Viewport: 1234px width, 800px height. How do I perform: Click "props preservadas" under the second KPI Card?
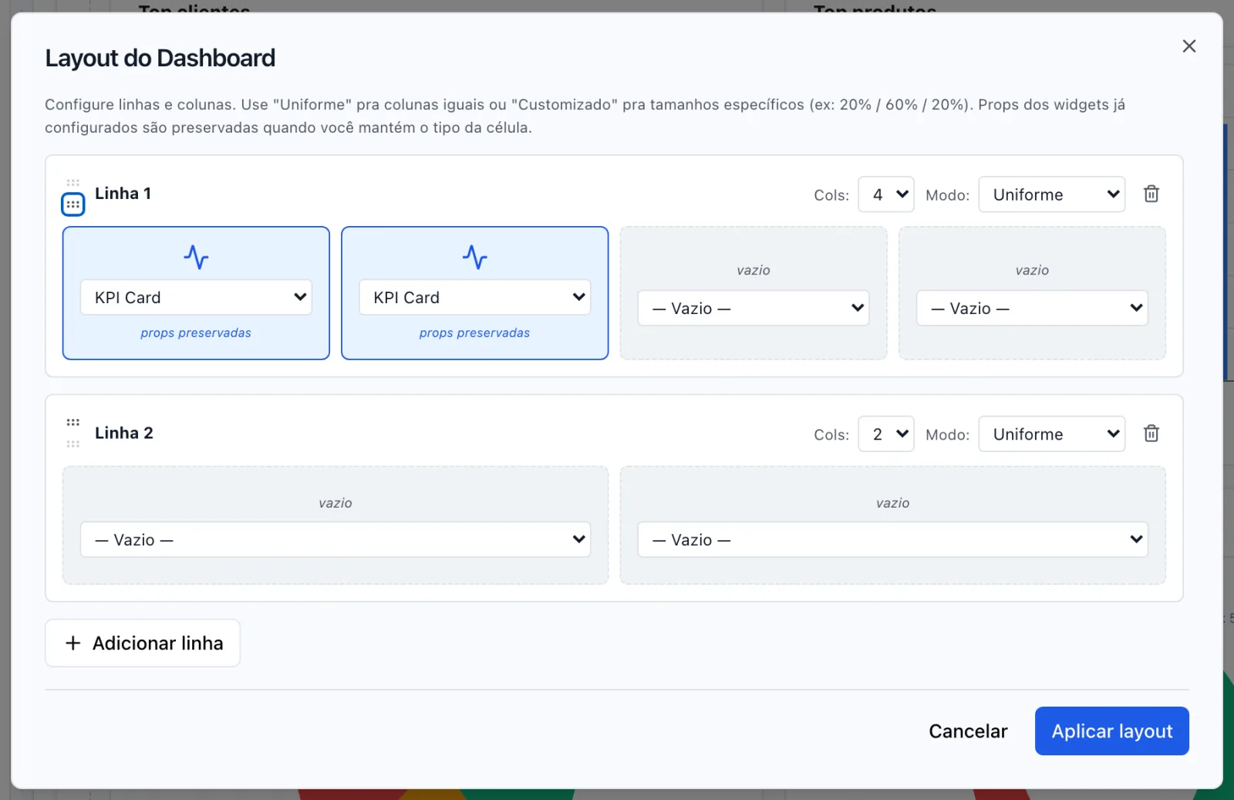tap(474, 332)
